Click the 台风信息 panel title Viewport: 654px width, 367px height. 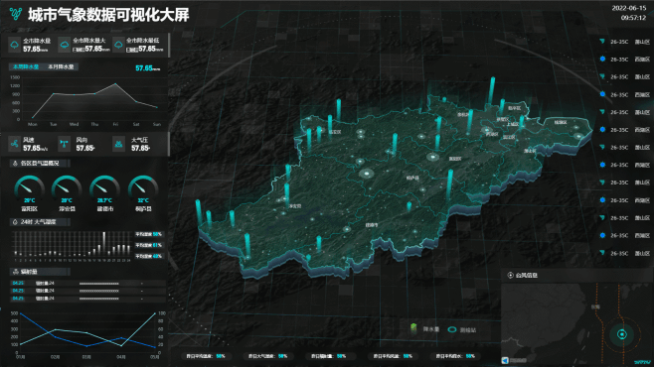point(527,275)
